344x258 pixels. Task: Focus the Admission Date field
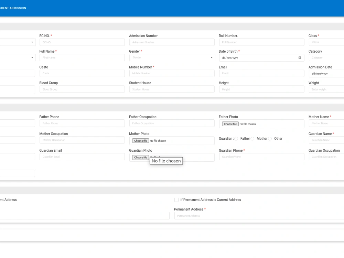click(326, 74)
